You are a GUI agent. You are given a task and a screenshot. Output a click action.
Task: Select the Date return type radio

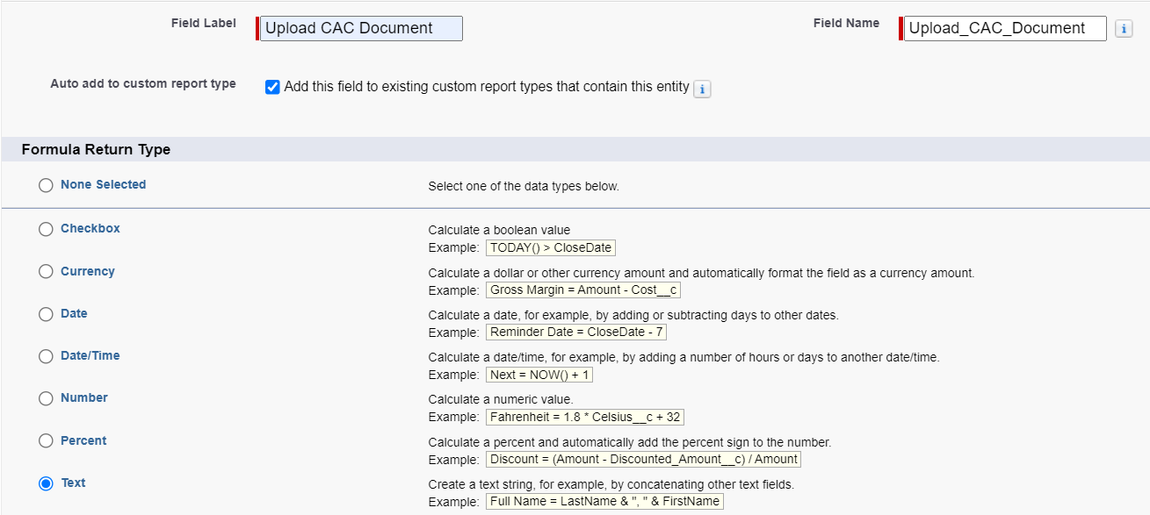(x=46, y=314)
